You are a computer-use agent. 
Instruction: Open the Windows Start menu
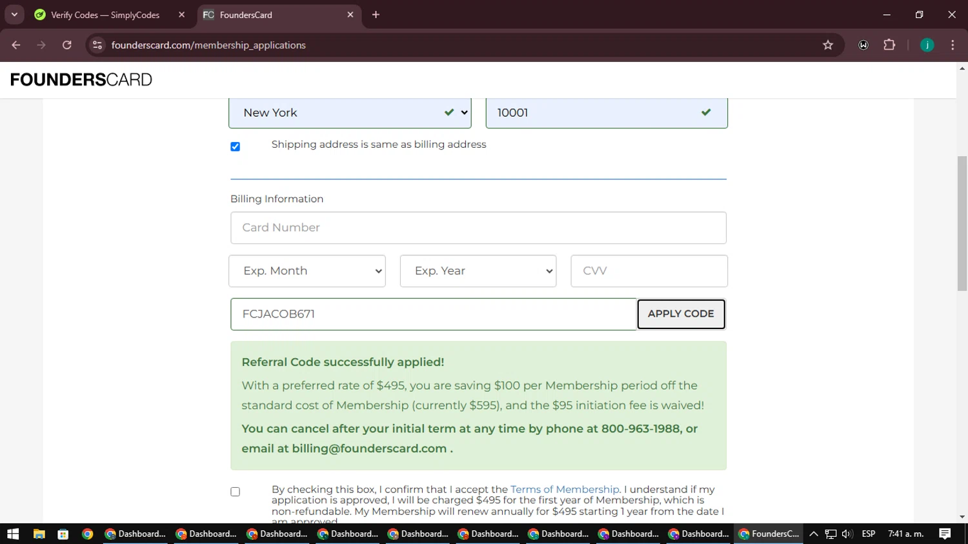pyautogui.click(x=13, y=534)
